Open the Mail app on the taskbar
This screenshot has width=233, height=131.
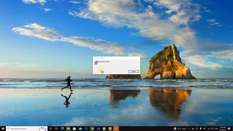tap(80, 128)
